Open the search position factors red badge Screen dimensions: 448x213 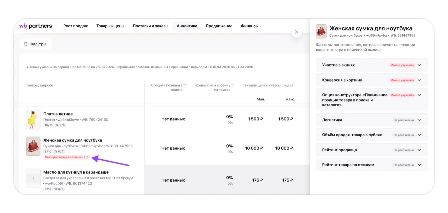tap(67, 157)
